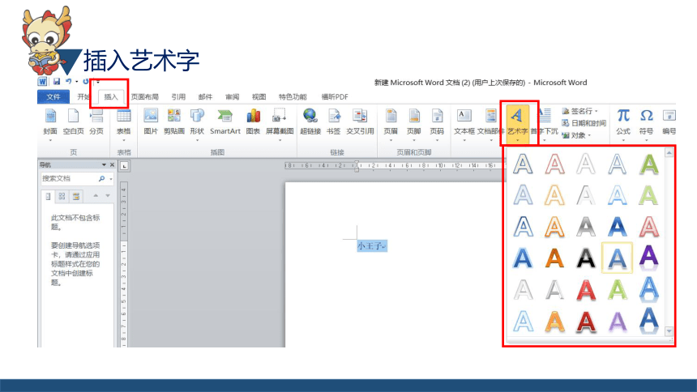Choose the first outlined WordArt style in top row
This screenshot has height=392, width=697.
click(x=523, y=164)
